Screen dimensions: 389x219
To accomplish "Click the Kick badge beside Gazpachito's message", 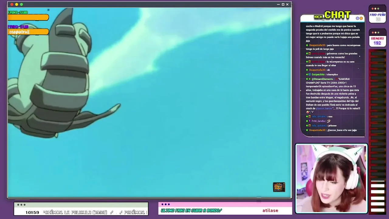I will 307,75.
